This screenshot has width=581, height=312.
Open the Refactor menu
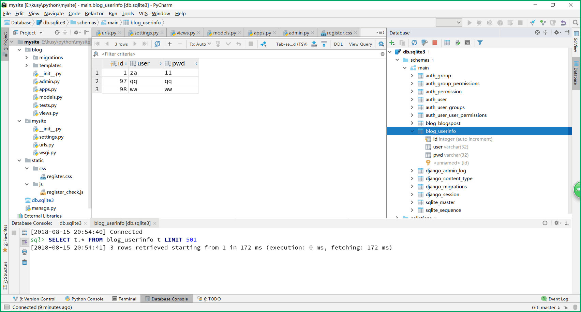(94, 14)
